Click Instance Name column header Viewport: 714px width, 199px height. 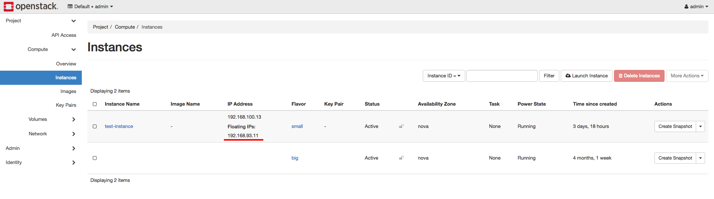pyautogui.click(x=122, y=104)
